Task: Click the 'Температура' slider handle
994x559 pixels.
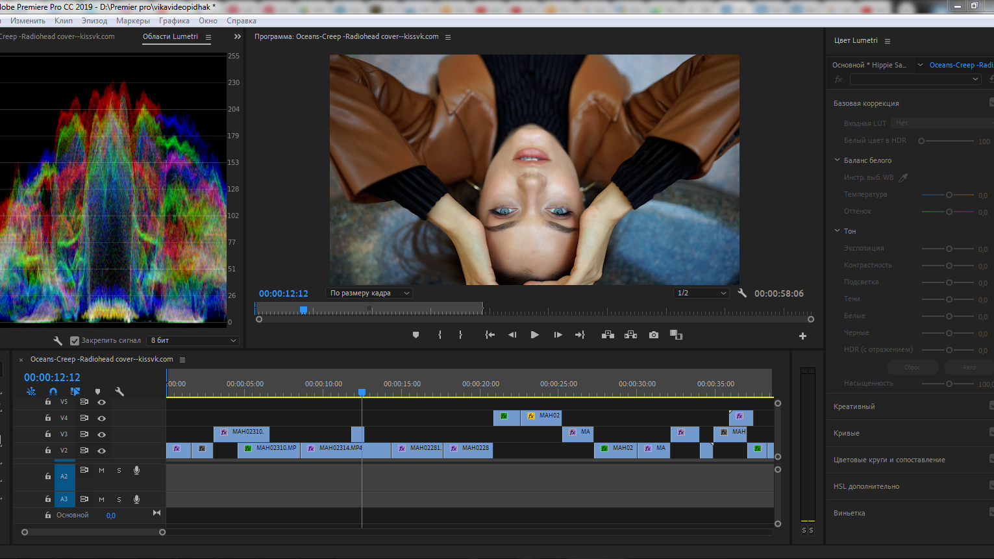Action: click(x=949, y=195)
